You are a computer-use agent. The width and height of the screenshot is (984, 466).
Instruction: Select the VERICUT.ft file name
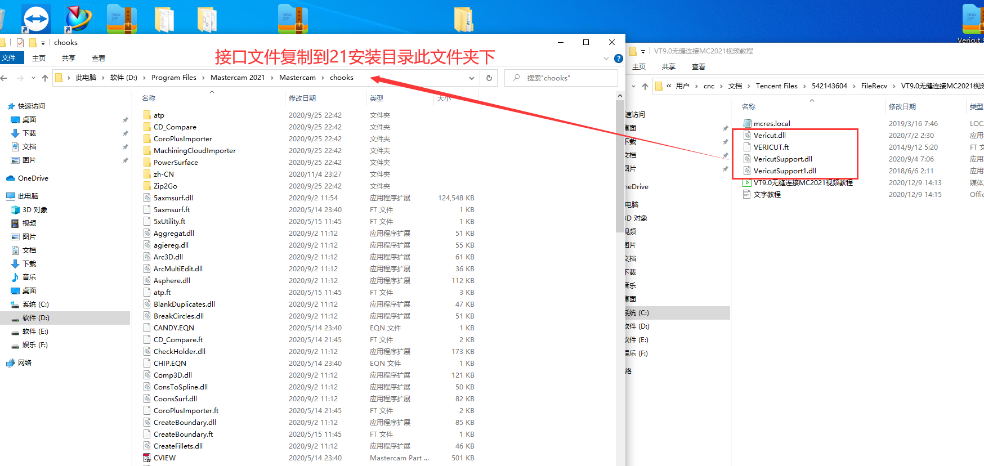pyautogui.click(x=771, y=147)
